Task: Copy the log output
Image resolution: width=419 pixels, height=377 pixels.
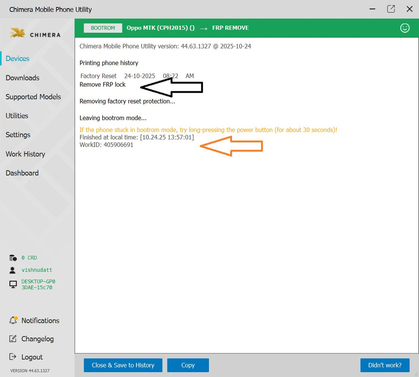Action: pos(188,365)
